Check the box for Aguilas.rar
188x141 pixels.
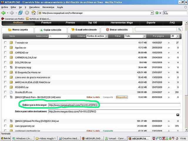pyautogui.click(x=5, y=47)
